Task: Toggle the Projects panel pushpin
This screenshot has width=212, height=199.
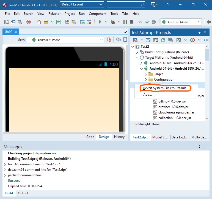Action: 200,32
